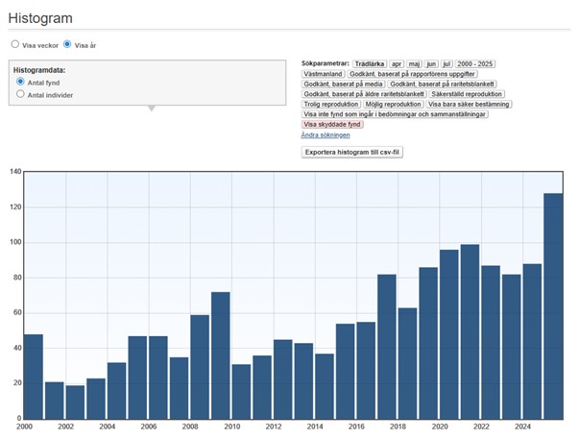Click the jul month tag
The image size is (579, 439).
(446, 64)
